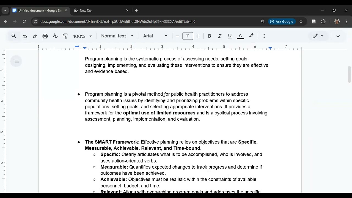Screen dimensions: 352x198
Task: Open the Arial font dropdown
Action: pyautogui.click(x=155, y=36)
